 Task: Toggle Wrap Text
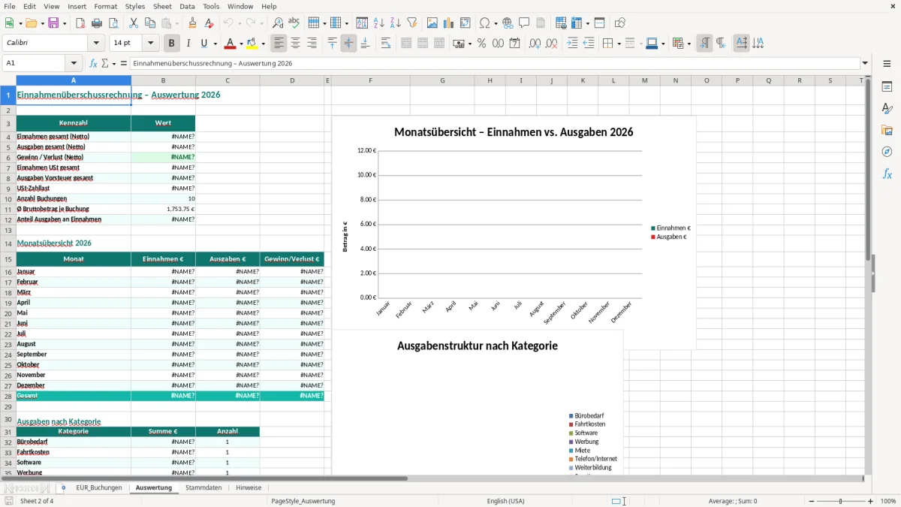pos(386,44)
